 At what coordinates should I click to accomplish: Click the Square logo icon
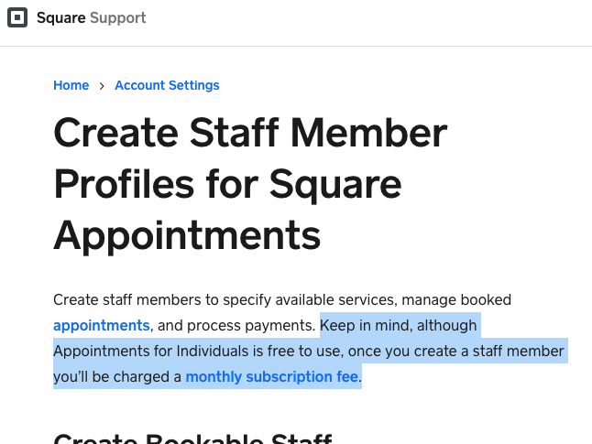tap(17, 17)
